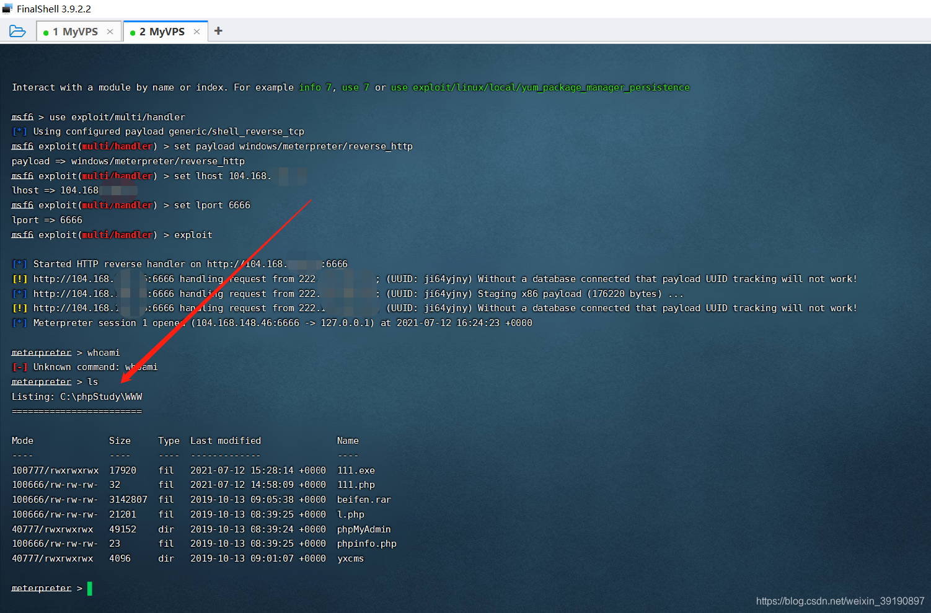Viewport: 931px width, 613px height.
Task: Click 'use exploit/multi/handler' command line
Action: [117, 117]
